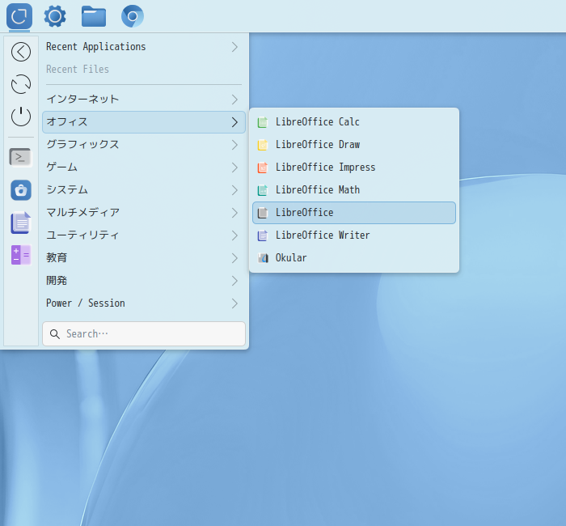Expand the ゲーム submenu arrow
Image resolution: width=566 pixels, height=526 pixels.
(234, 168)
